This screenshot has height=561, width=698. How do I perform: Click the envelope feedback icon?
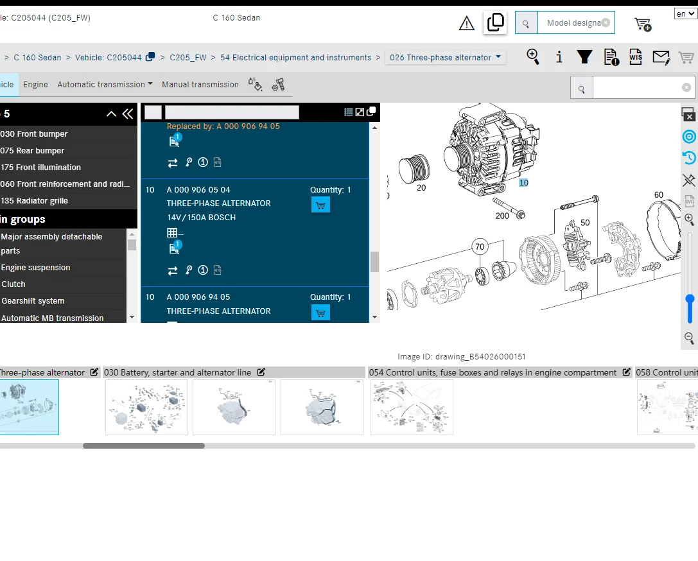(x=661, y=57)
